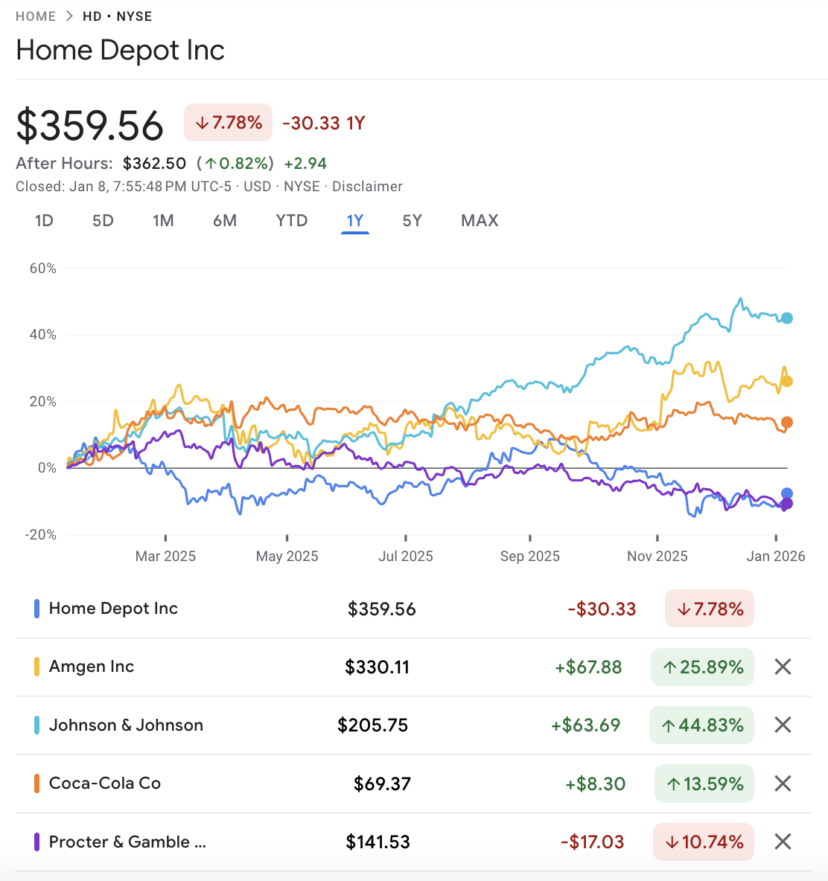Select the 5D time range
Screen dimensions: 828x881
pyautogui.click(x=103, y=221)
